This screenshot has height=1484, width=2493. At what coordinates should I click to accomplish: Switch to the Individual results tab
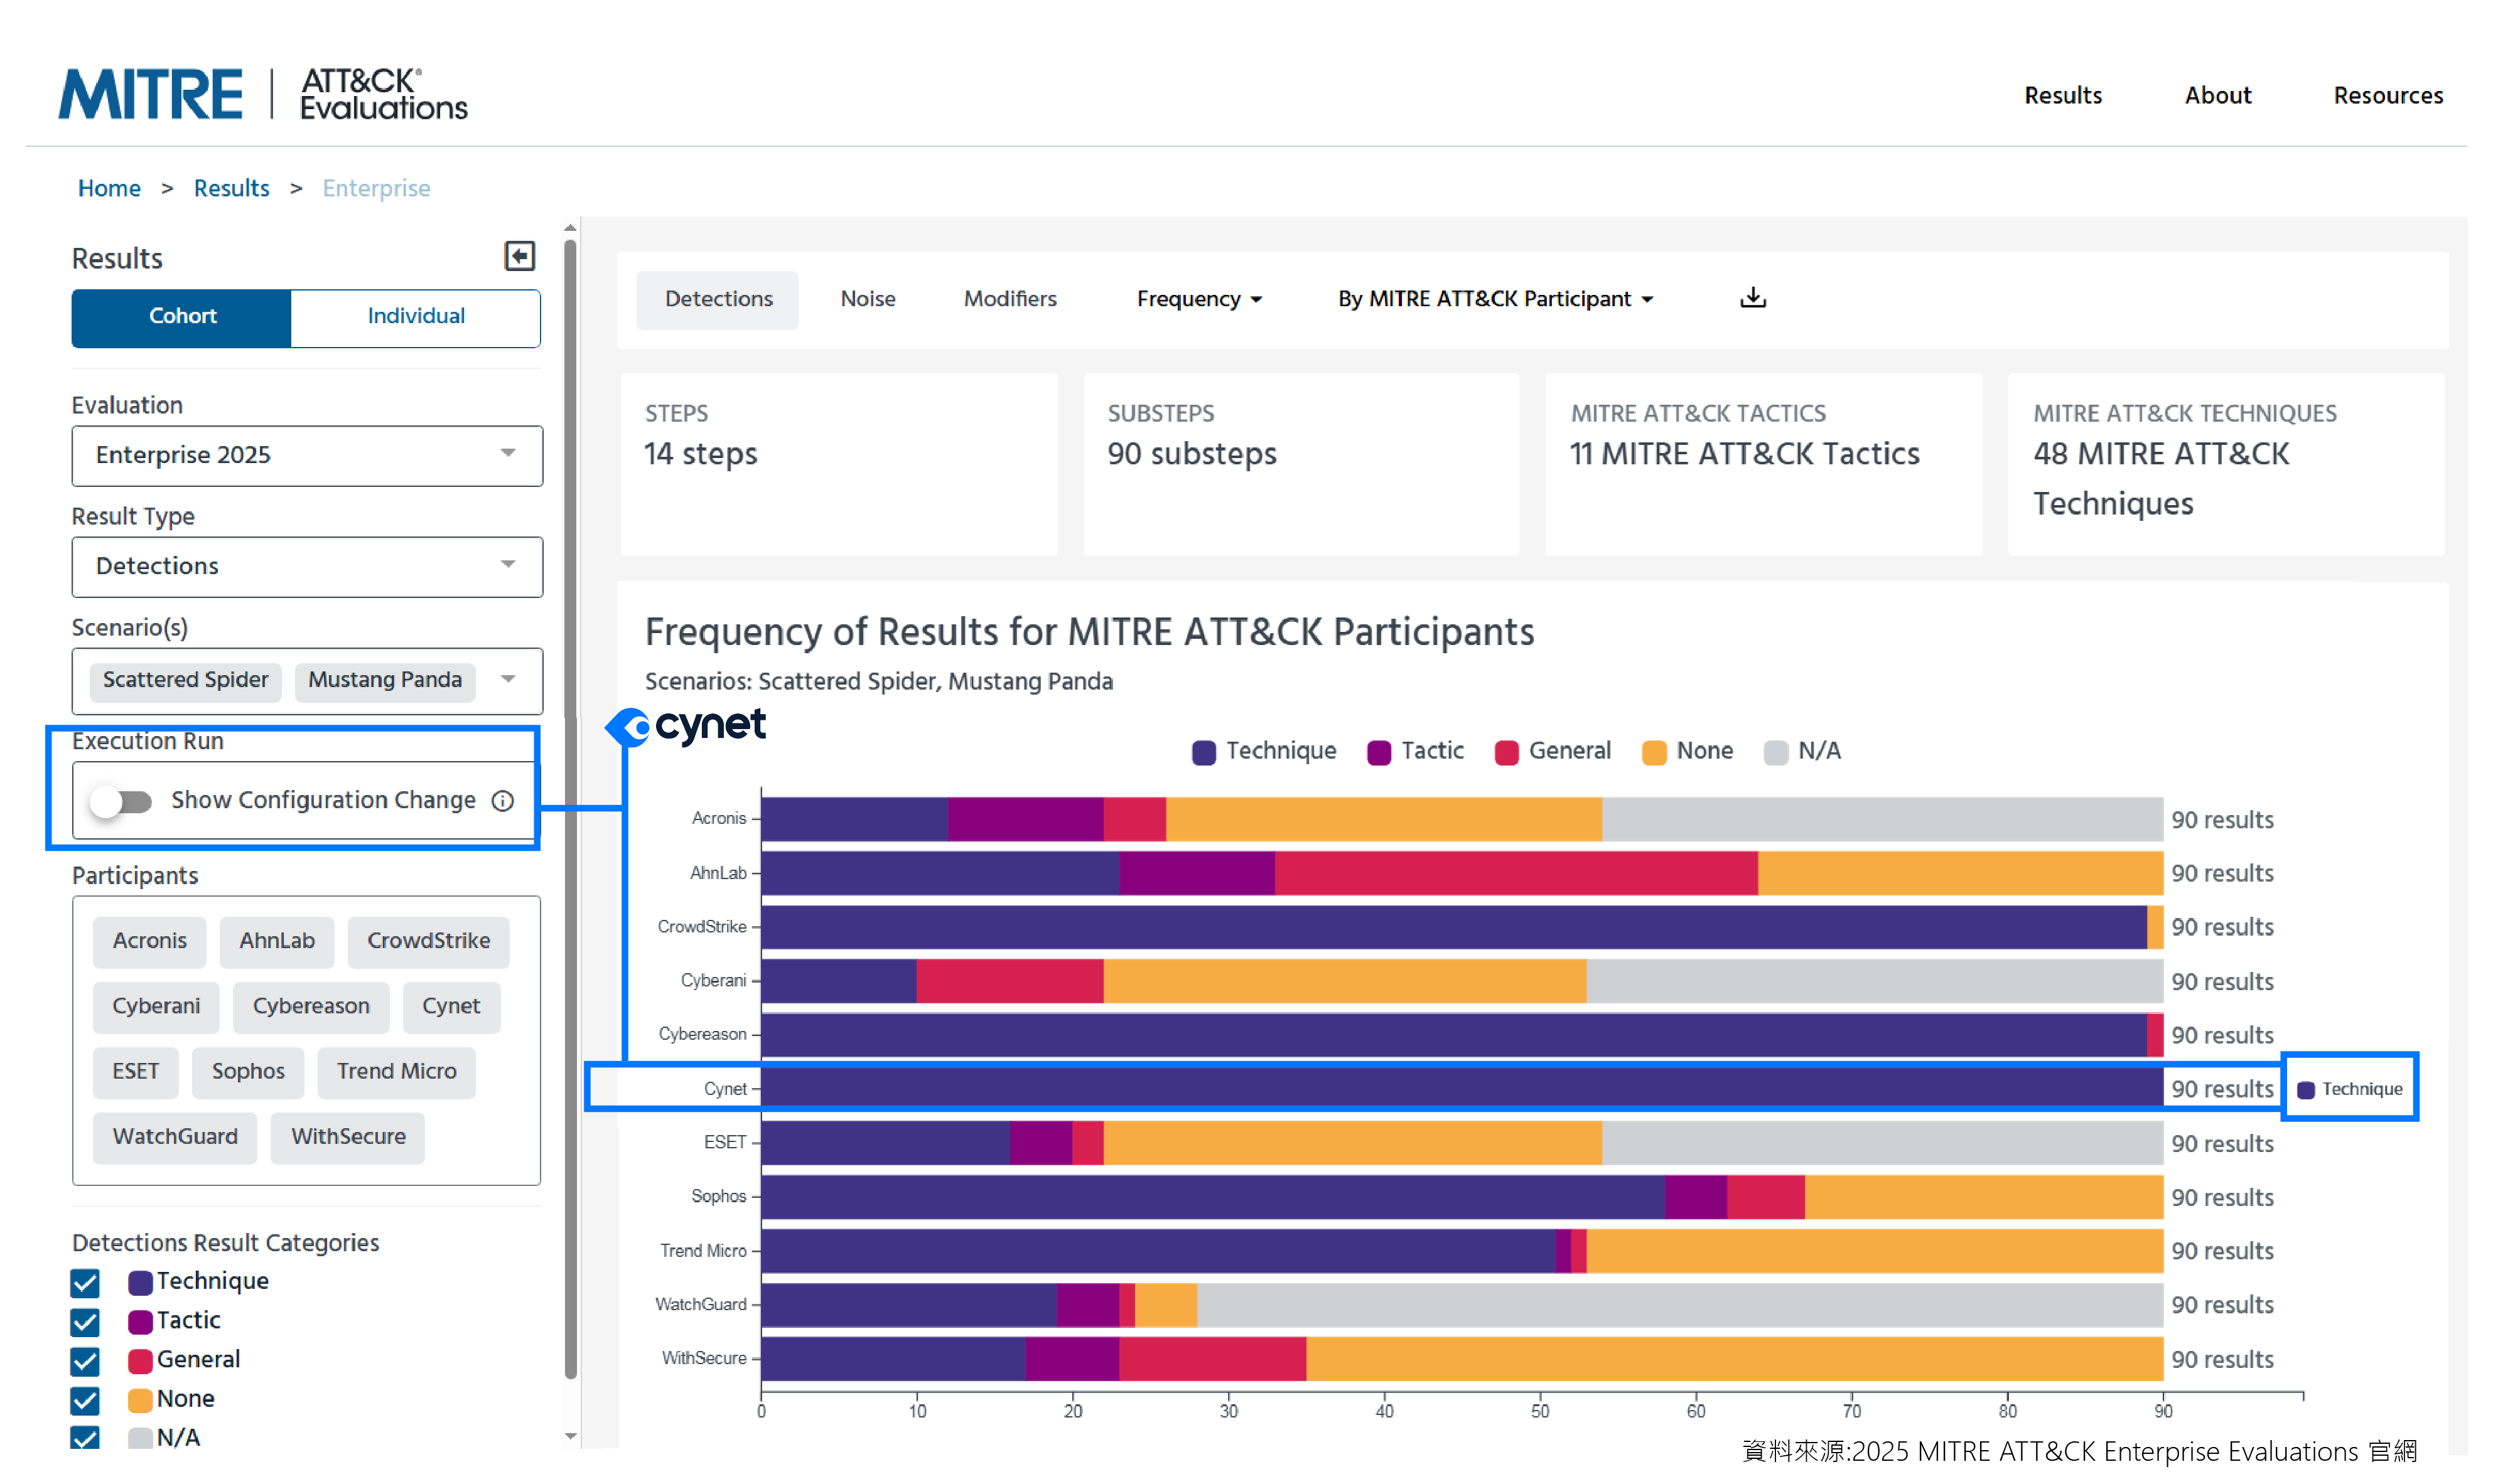pos(416,316)
